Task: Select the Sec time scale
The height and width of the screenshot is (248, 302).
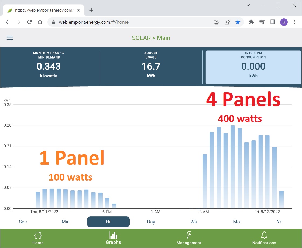Action: click(23, 222)
